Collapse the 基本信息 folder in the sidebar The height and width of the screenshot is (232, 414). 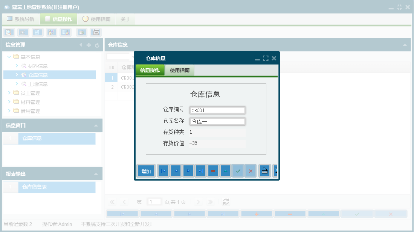pos(9,57)
